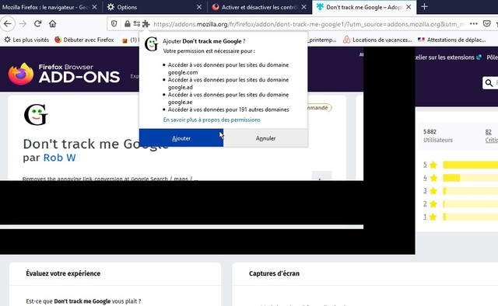Click the Airbnb icon on Locations bookmark
This screenshot has height=306, width=498.
(346, 40)
